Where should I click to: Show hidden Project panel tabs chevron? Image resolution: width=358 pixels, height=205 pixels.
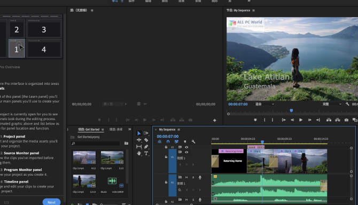coord(130,129)
